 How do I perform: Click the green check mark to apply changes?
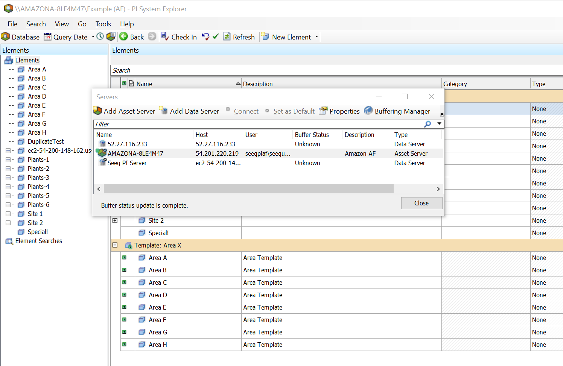pos(215,36)
